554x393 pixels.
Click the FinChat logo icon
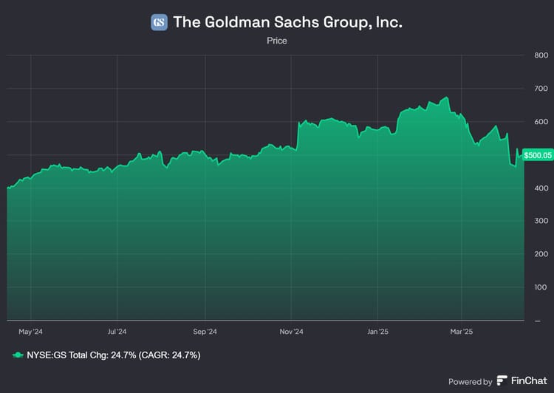coord(502,381)
